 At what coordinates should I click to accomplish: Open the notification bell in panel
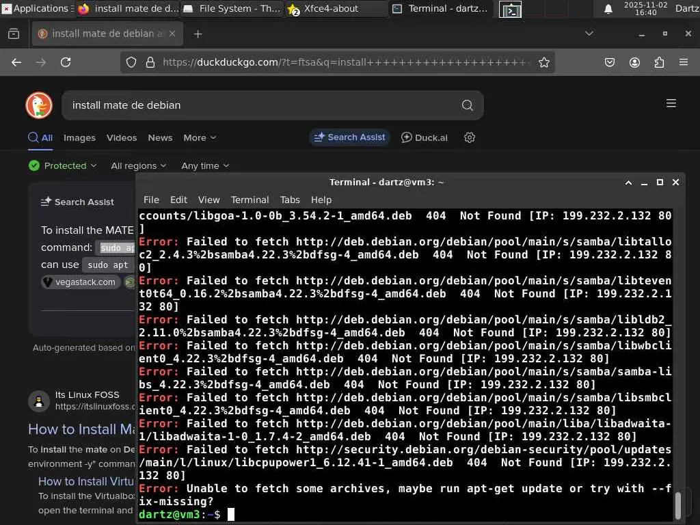608,9
